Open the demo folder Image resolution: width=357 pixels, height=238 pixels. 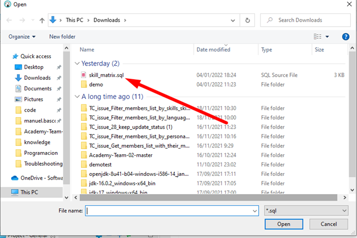coord(95,84)
